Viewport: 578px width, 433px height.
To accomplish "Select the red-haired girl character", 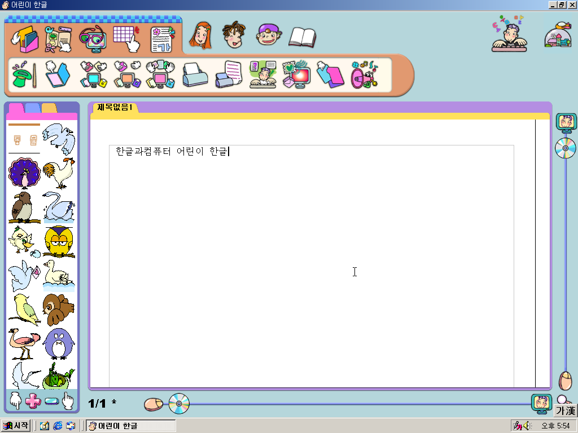I will tap(200, 36).
